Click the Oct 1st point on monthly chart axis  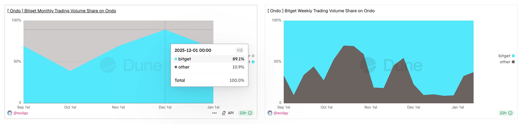(70, 107)
